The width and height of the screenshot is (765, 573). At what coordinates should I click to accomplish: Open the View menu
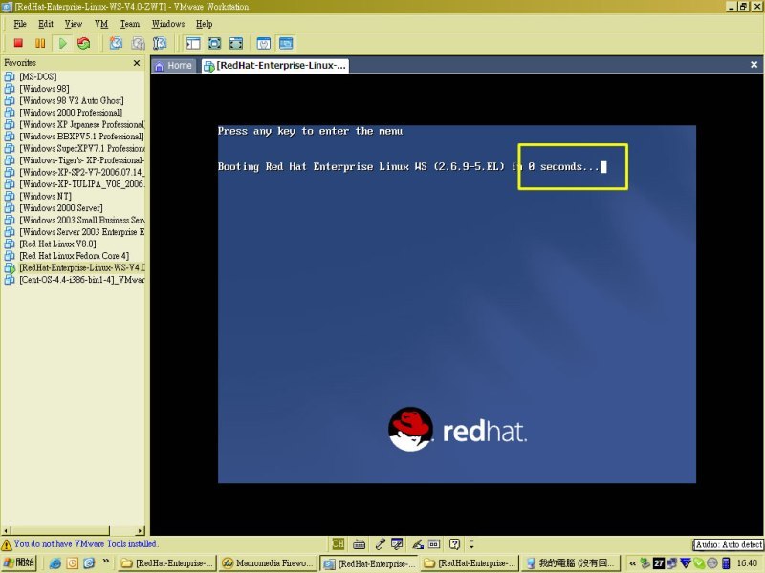click(x=74, y=24)
